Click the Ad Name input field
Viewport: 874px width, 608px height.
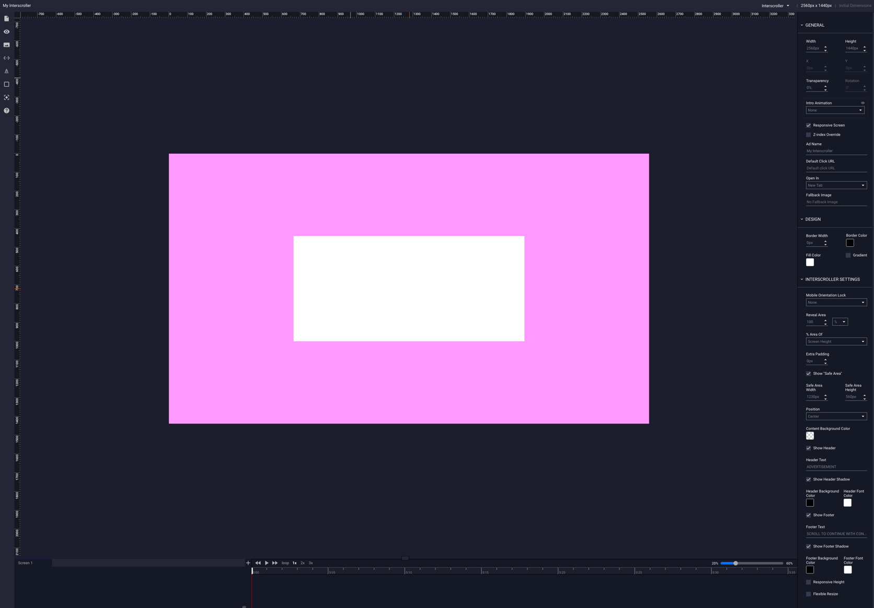(x=836, y=151)
